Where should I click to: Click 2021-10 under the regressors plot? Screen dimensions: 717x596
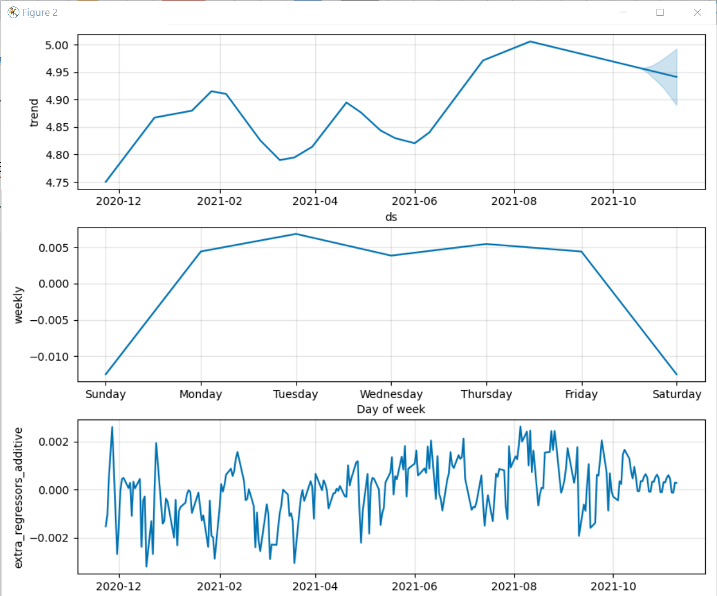(613, 586)
